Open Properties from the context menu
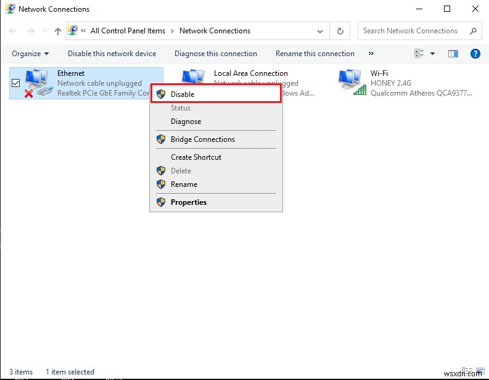The image size is (489, 380). pos(216,202)
